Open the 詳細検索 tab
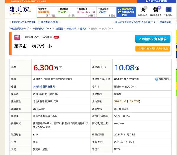The height and width of the screenshot is (155, 177). pos(46,12)
